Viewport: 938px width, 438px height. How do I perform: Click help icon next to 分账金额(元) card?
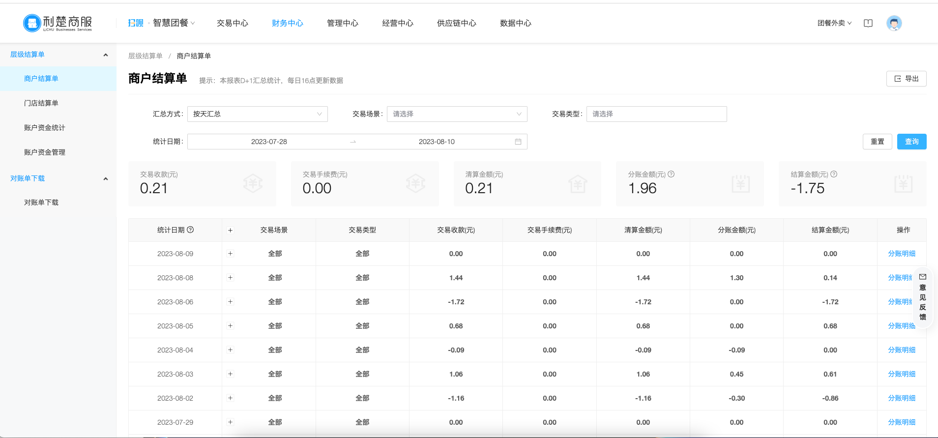pyautogui.click(x=671, y=174)
